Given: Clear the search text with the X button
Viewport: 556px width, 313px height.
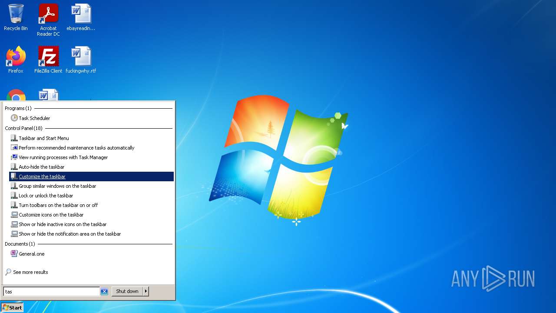Looking at the screenshot, I should [104, 292].
